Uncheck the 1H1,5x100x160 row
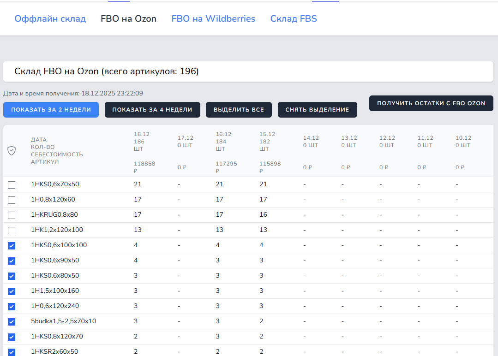 coord(12,291)
